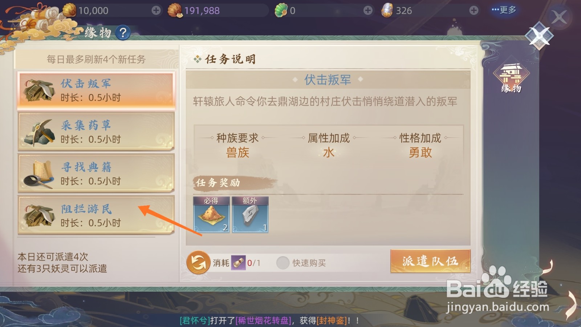Open the 额外 bonus reward item

tap(250, 214)
